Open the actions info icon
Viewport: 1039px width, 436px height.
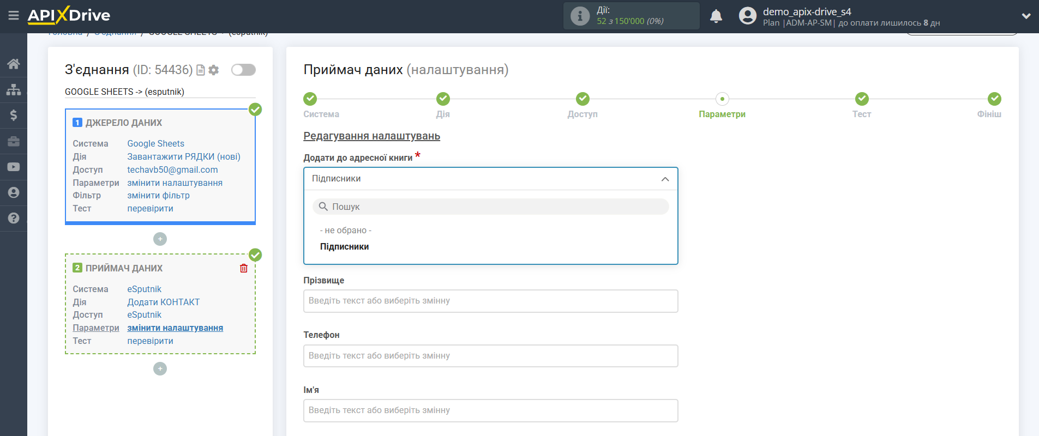580,16
